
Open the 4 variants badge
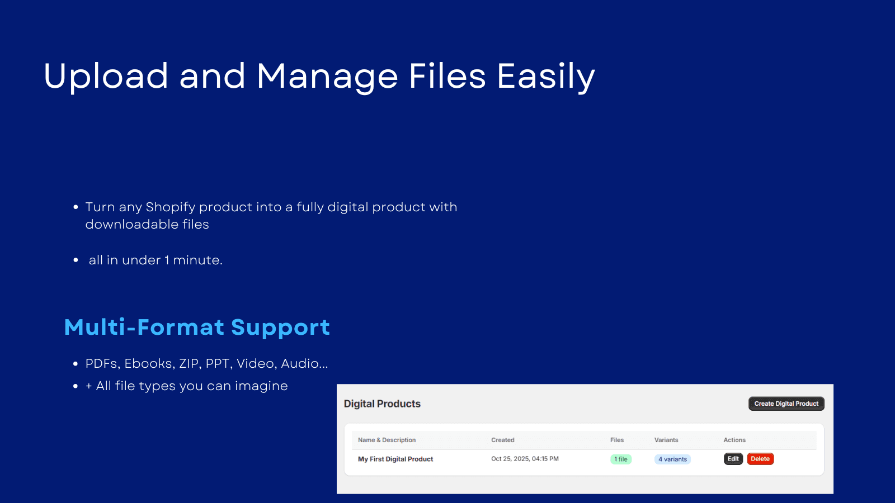click(x=672, y=459)
